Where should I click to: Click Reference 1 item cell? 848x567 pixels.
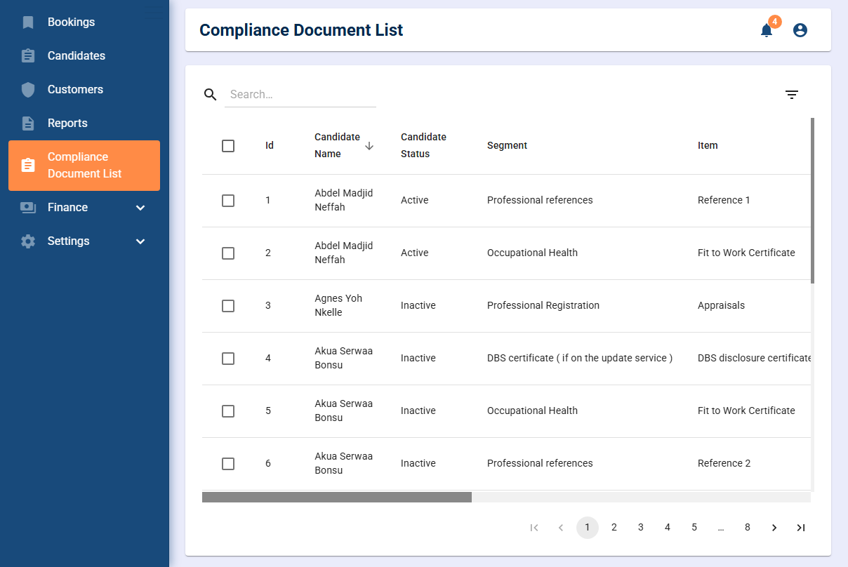pos(724,201)
